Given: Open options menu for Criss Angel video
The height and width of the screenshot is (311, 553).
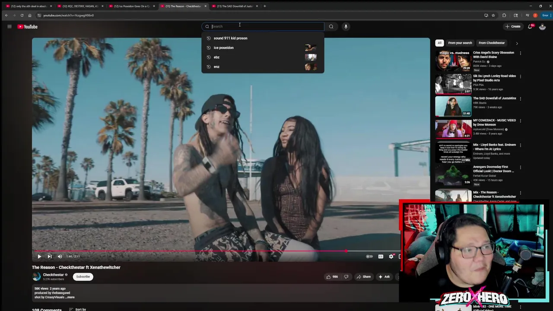Looking at the screenshot, I should [x=520, y=53].
